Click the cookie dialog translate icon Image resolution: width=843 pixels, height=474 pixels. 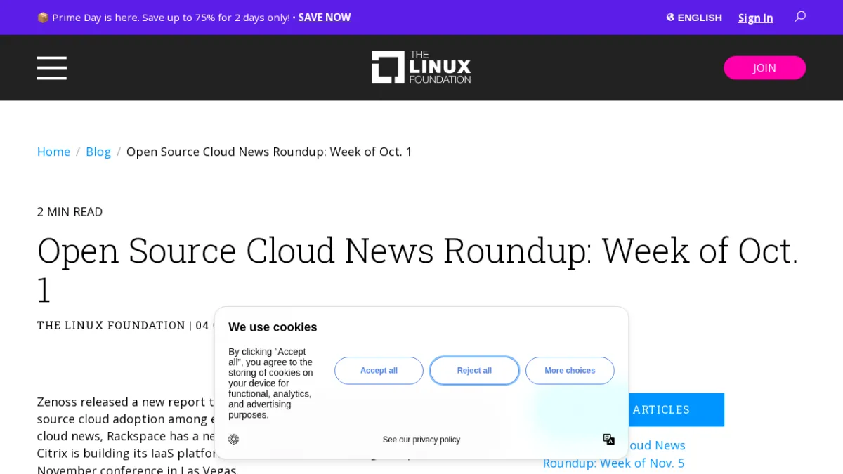pos(609,440)
